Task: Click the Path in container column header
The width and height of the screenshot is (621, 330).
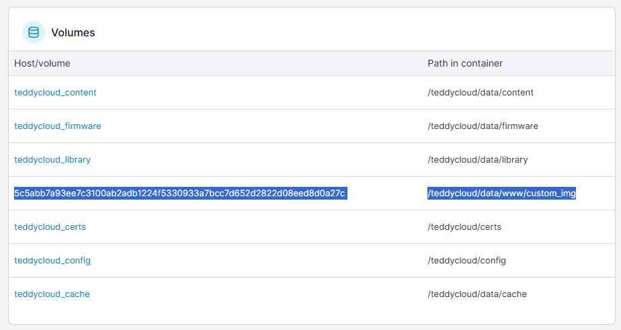Action: click(465, 63)
